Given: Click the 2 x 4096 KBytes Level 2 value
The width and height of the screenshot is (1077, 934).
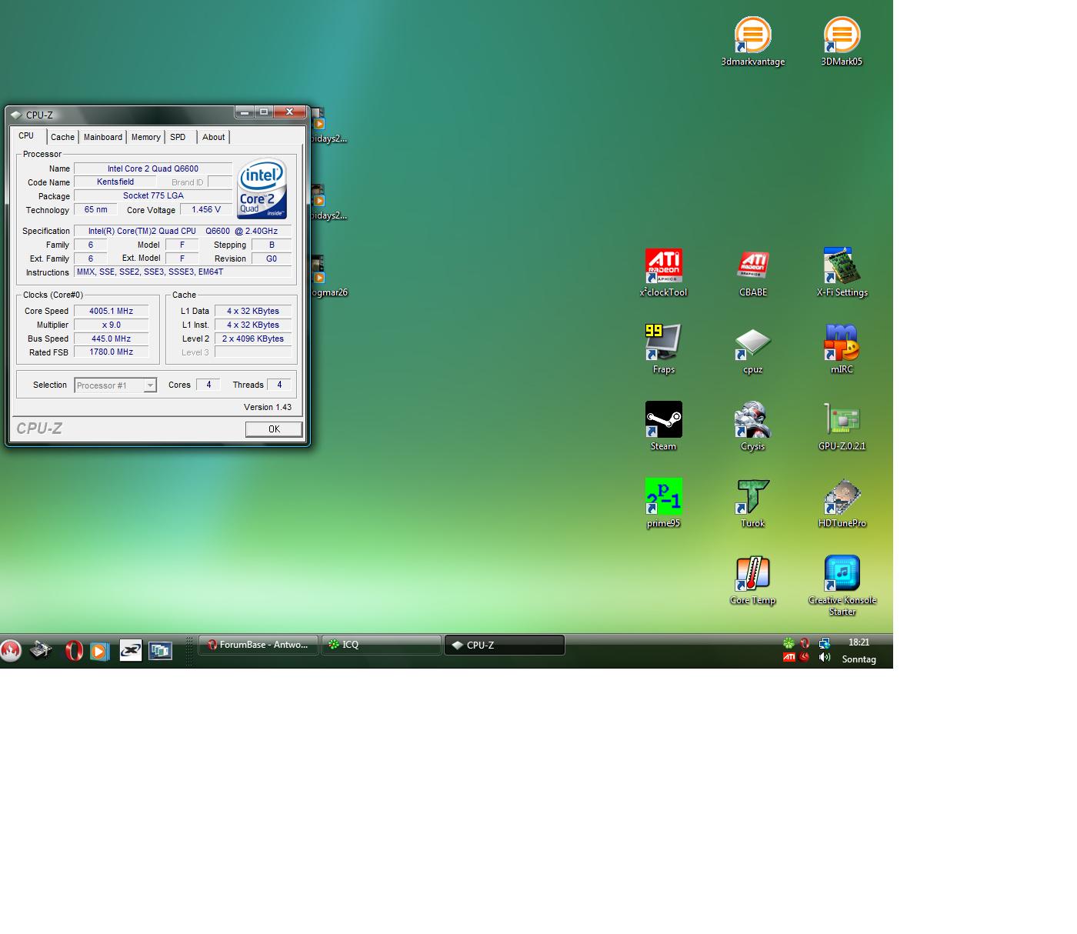Looking at the screenshot, I should [x=253, y=339].
